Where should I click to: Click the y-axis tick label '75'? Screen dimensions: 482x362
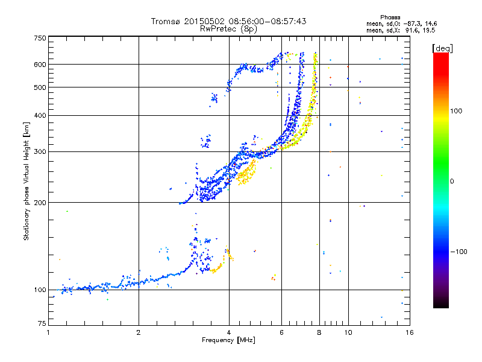pos(42,323)
